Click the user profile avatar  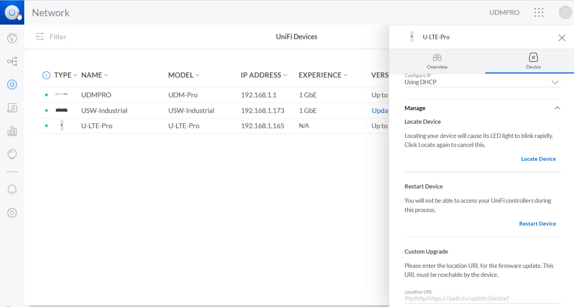(565, 12)
